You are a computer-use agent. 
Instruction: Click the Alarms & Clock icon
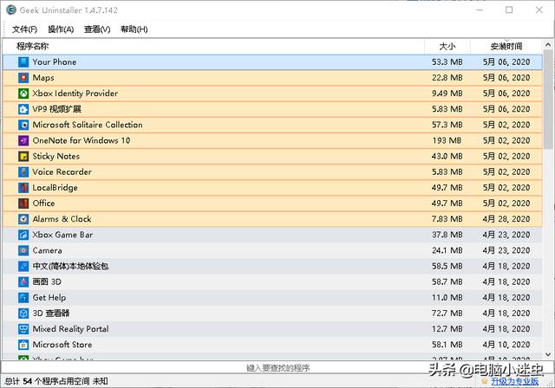[23, 219]
